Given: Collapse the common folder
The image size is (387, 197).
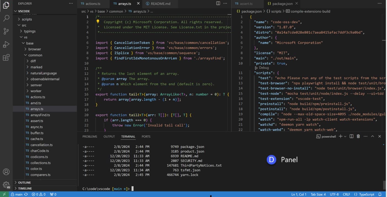Looking at the screenshot, I should tap(35, 55).
